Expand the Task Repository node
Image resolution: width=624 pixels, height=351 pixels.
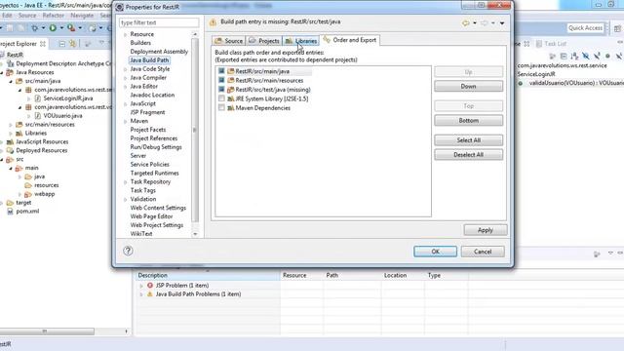point(125,182)
